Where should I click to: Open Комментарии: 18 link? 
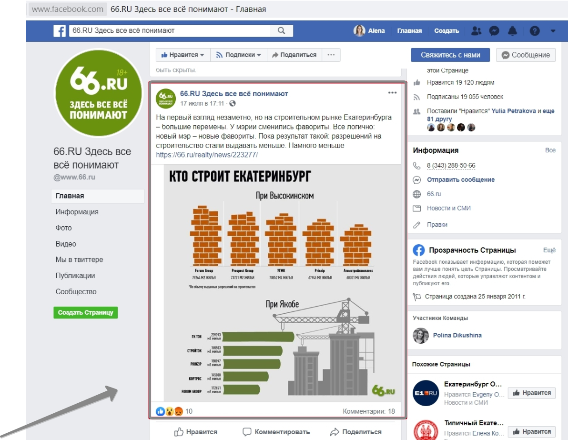pos(369,411)
